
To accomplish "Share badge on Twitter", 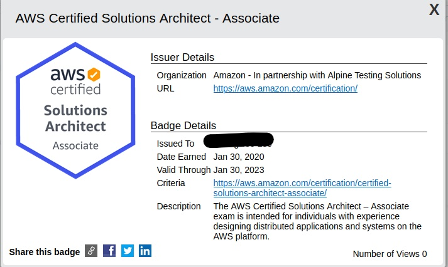I will pyautogui.click(x=128, y=251).
